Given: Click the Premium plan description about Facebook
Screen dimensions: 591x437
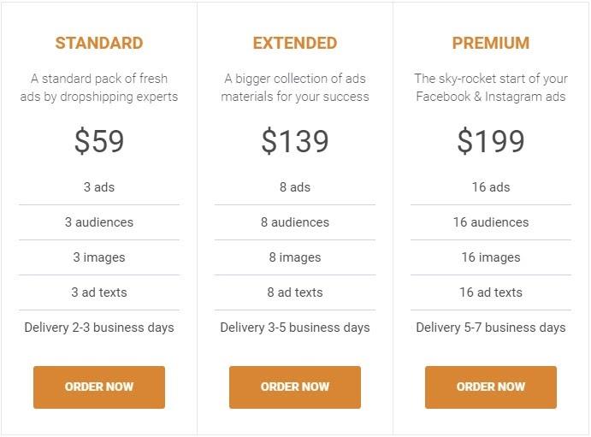Looking at the screenshot, I should (491, 87).
